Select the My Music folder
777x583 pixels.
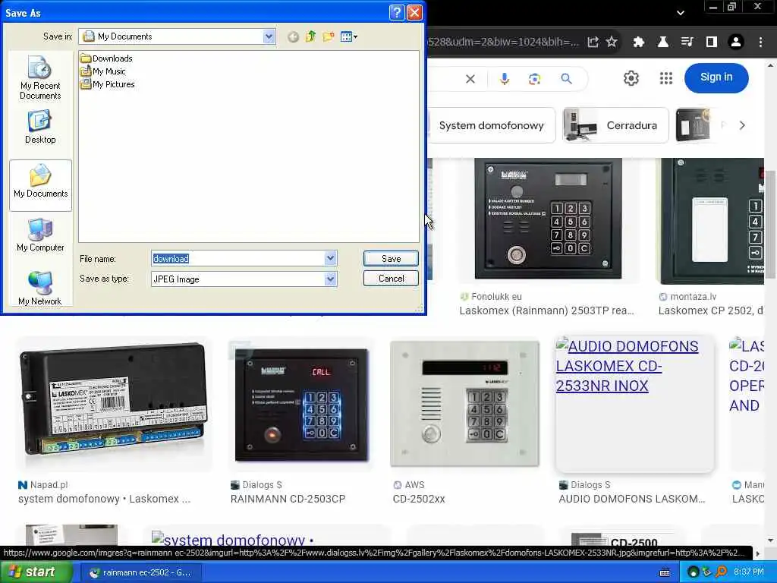(103, 71)
